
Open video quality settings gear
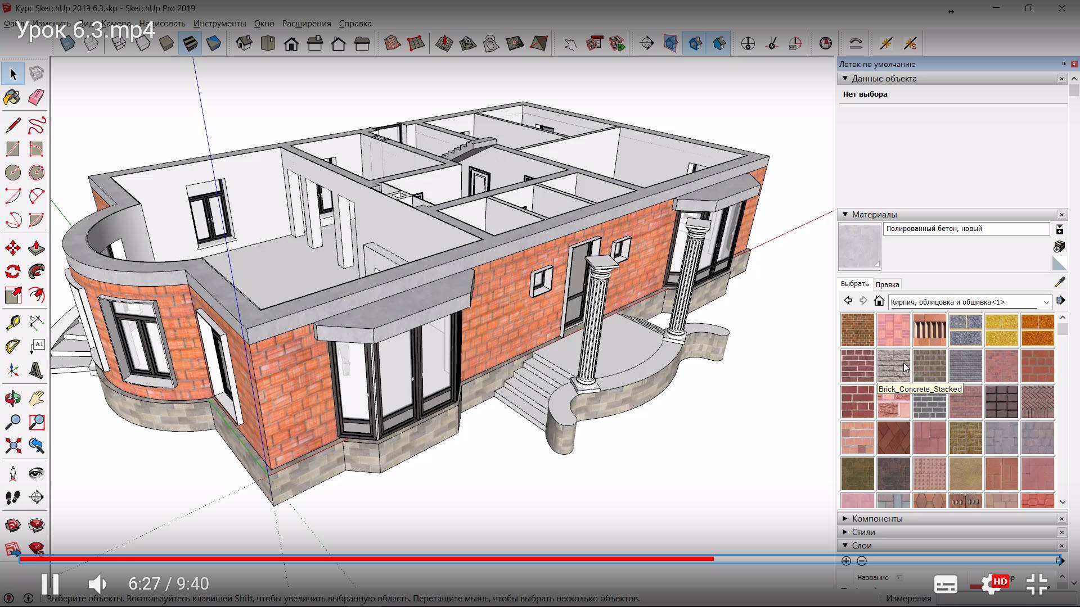[992, 584]
